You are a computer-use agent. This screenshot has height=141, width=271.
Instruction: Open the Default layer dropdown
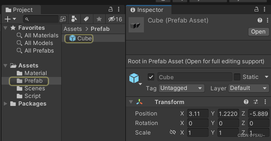(248, 88)
